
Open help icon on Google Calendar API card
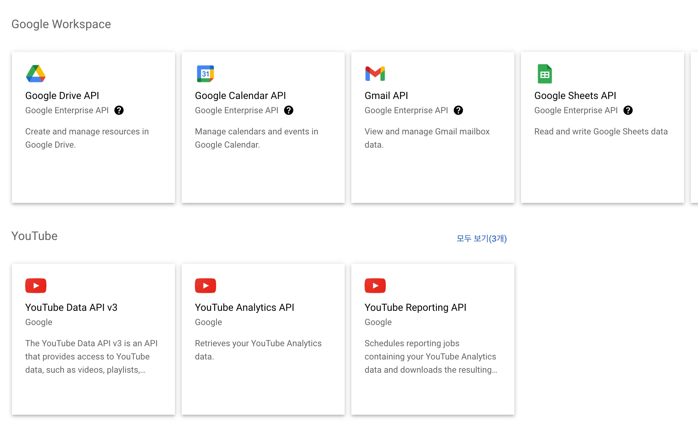pyautogui.click(x=289, y=110)
